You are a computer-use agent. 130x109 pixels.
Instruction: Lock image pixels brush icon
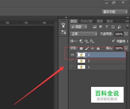(87, 48)
